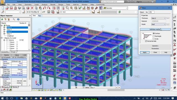Viewport: 177px width, 100px height.
Task: Open the Analysis menu
Action: coord(45,5)
